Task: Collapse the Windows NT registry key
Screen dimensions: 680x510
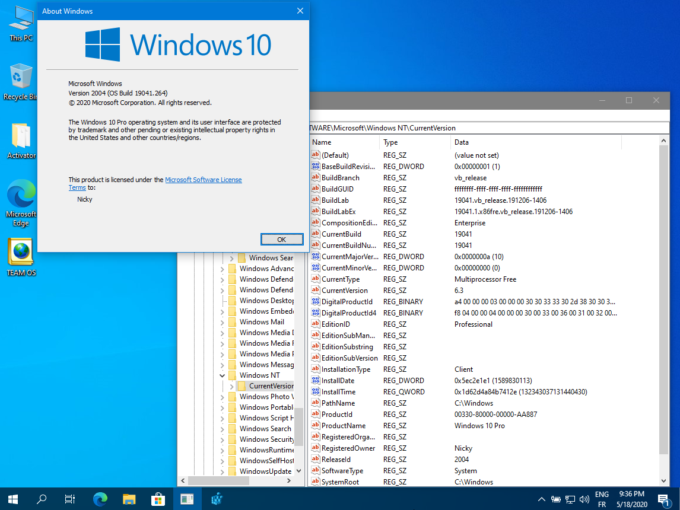Action: point(222,375)
